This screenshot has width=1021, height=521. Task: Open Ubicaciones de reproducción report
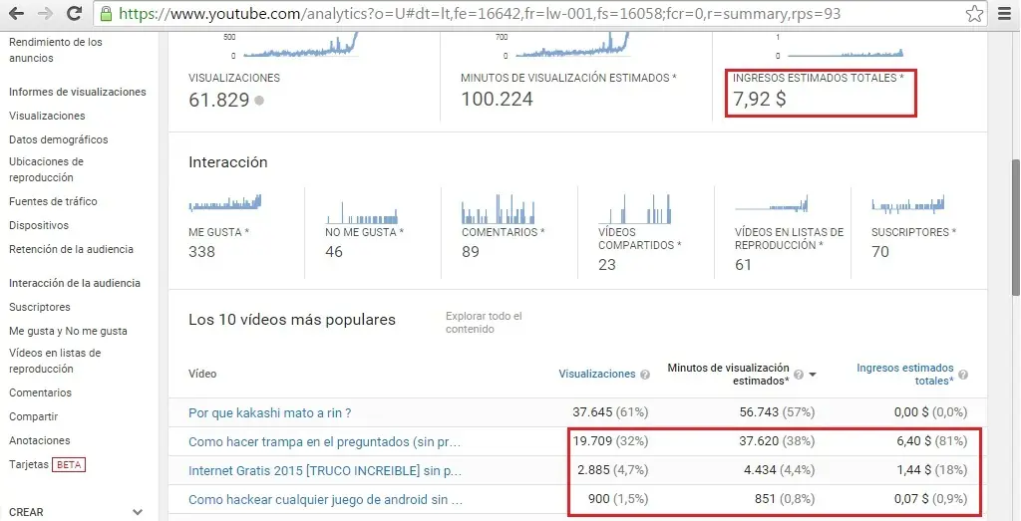[46, 169]
